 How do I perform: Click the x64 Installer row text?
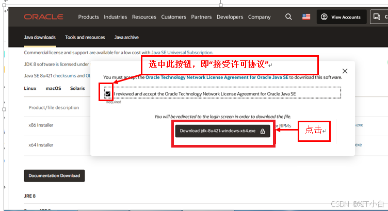click(41, 145)
